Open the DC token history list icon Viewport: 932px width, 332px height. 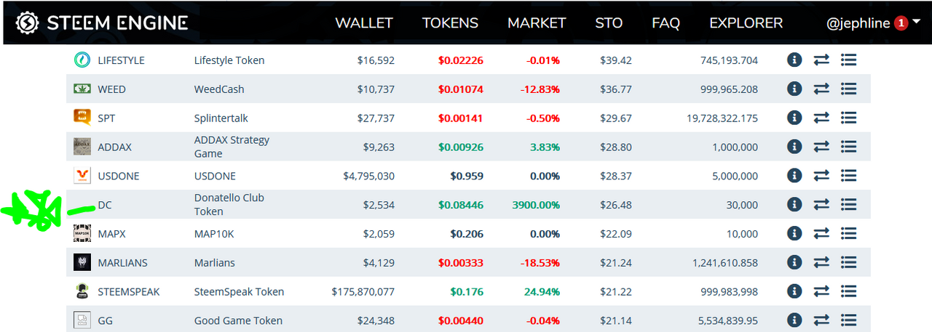tap(848, 205)
